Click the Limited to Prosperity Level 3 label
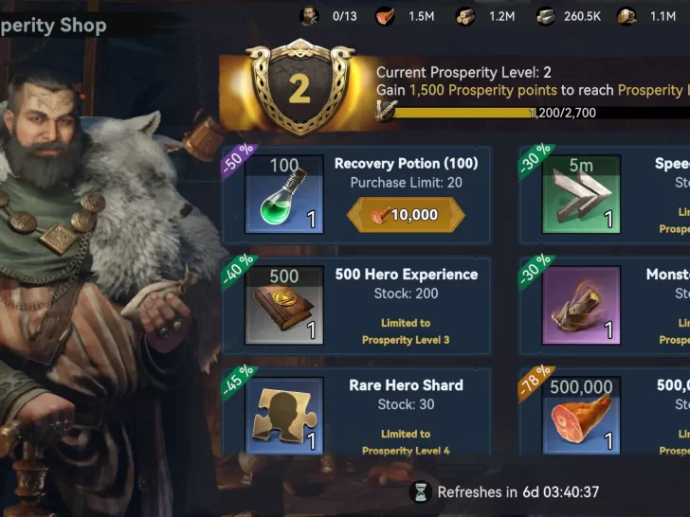 [x=406, y=331]
